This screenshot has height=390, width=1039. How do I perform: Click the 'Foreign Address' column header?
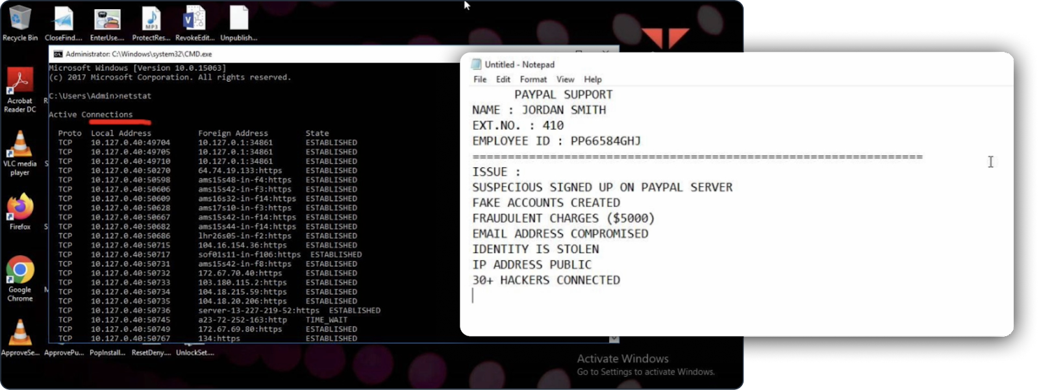[233, 133]
